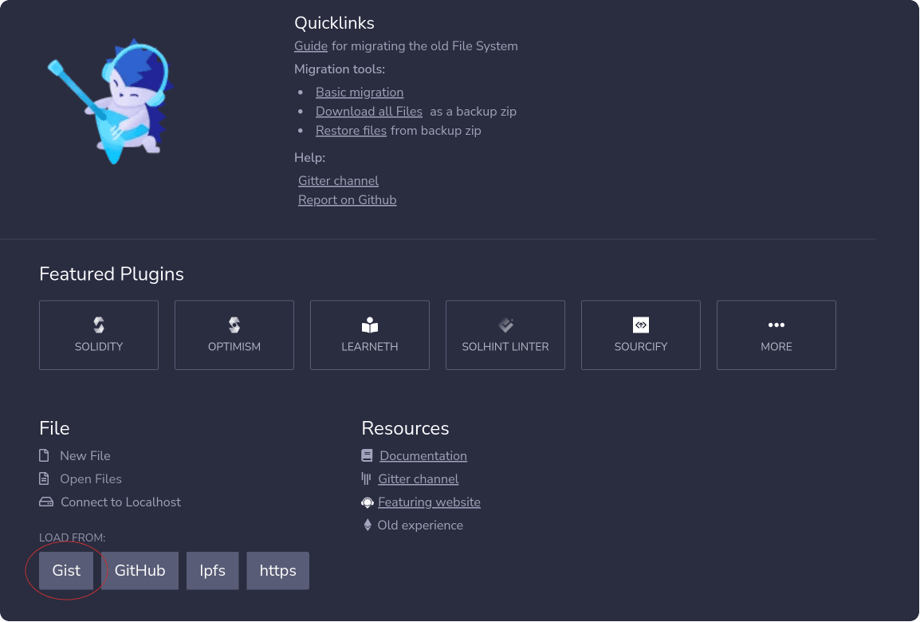Click the OPTIMISM plugin label

click(234, 347)
